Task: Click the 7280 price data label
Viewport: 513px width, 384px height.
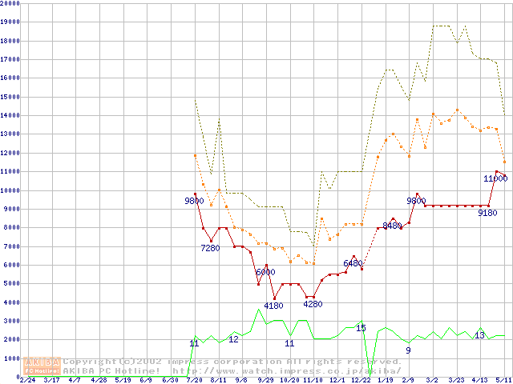Action: click(x=210, y=248)
